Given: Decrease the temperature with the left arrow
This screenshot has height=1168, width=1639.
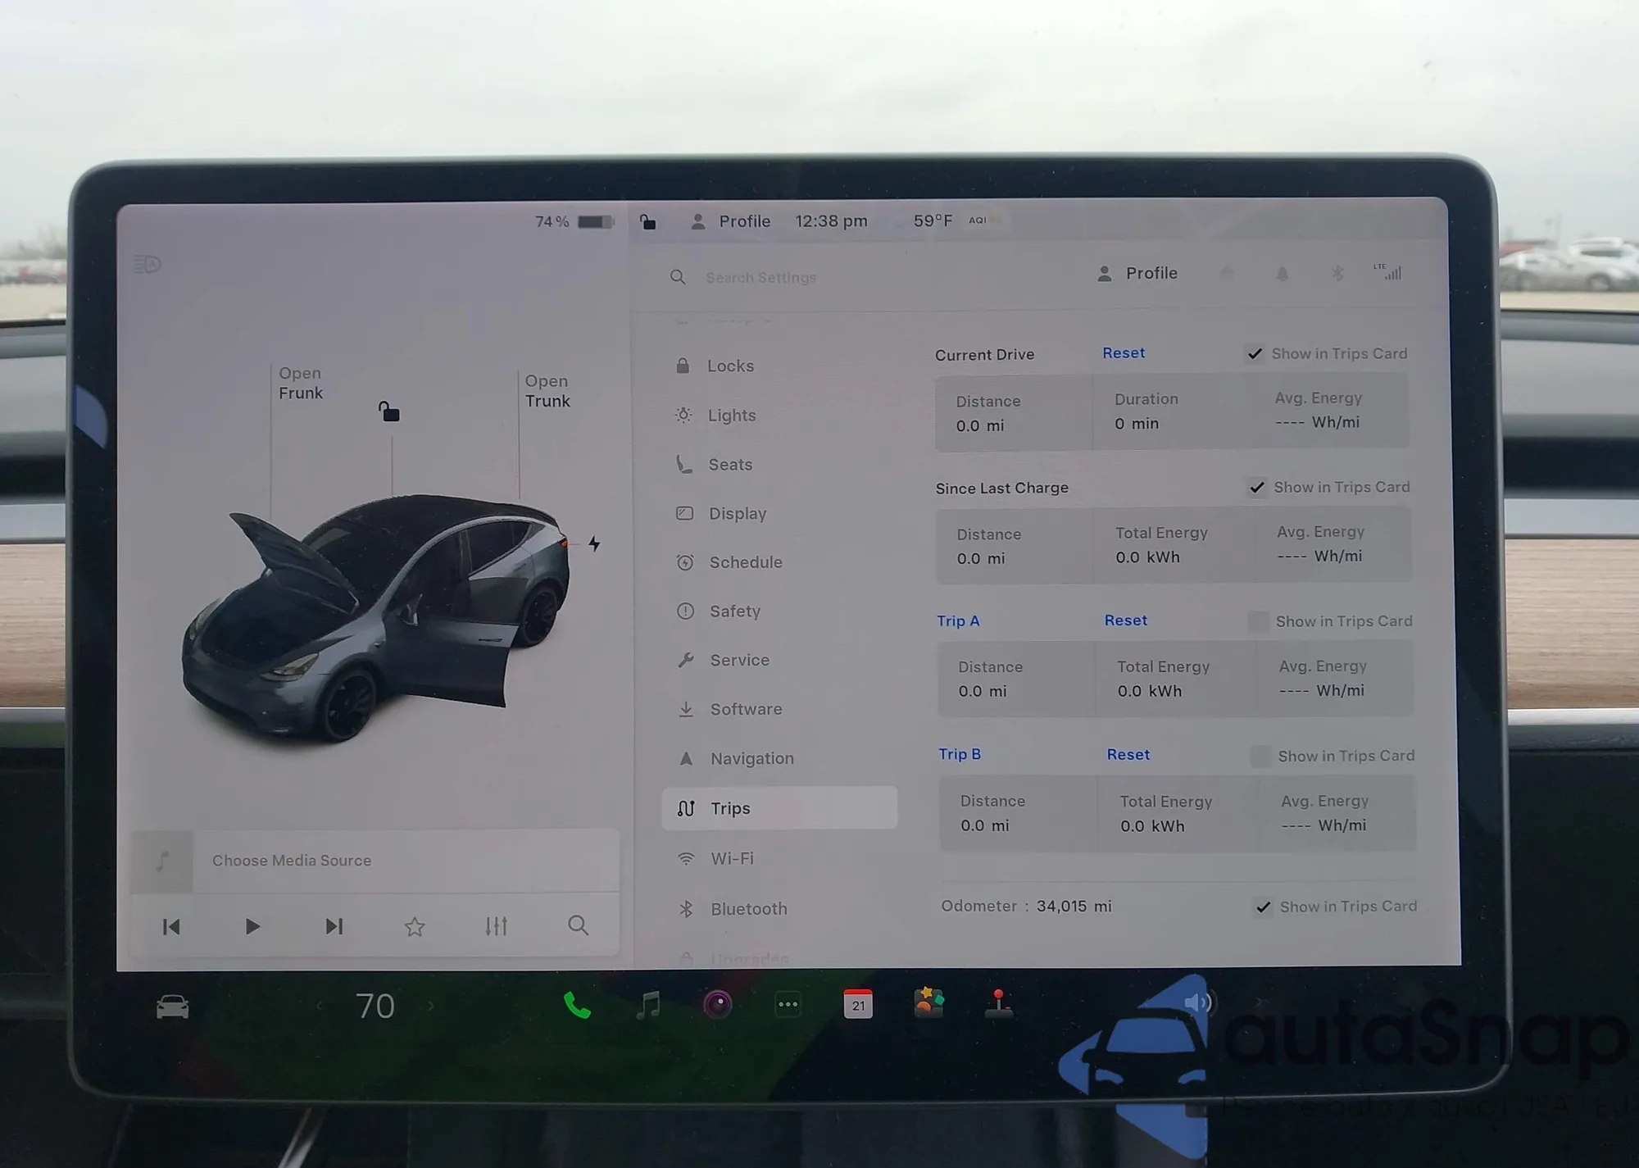Looking at the screenshot, I should coord(320,1006).
